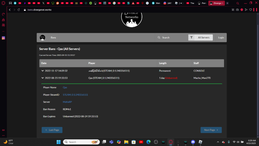The width and height of the screenshot is (259, 146).
Task: Open Instagram from the Opera sidebar
Action: coord(3,38)
